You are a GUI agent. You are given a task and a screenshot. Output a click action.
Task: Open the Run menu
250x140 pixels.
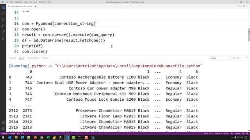click(35, 2)
